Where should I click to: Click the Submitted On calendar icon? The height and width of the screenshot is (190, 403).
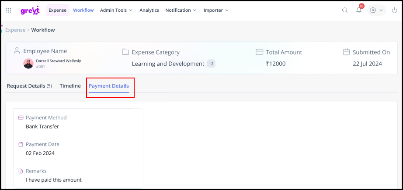tap(346, 52)
